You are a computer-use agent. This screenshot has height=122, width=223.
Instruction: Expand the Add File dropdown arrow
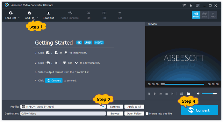pos(38,18)
